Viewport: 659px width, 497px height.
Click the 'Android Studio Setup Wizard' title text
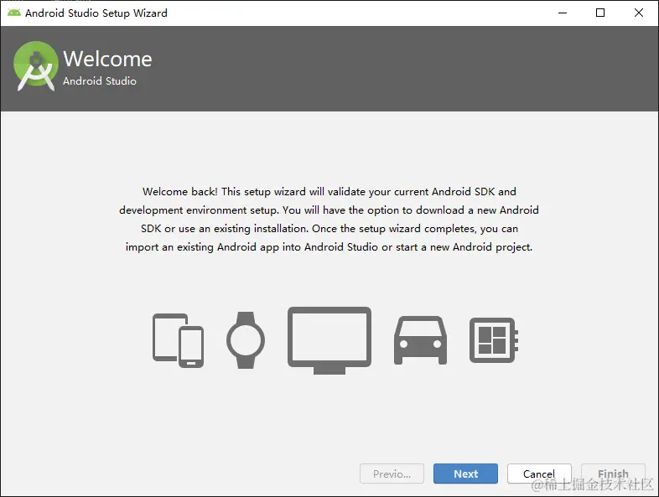click(96, 13)
